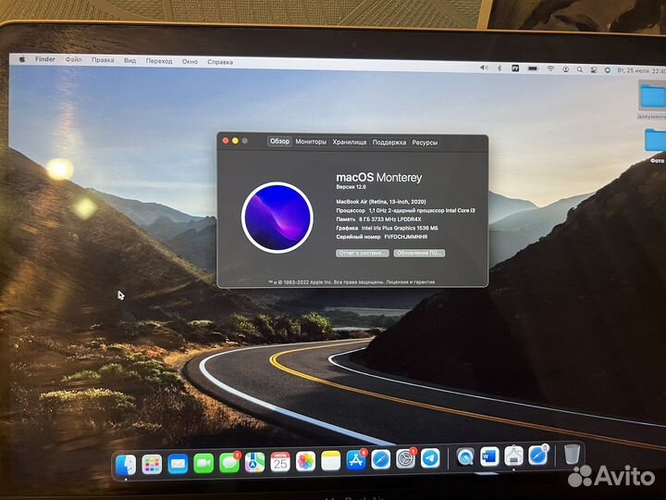The image size is (666, 500).
Task: Open Launchpad in the Dock
Action: [152, 464]
